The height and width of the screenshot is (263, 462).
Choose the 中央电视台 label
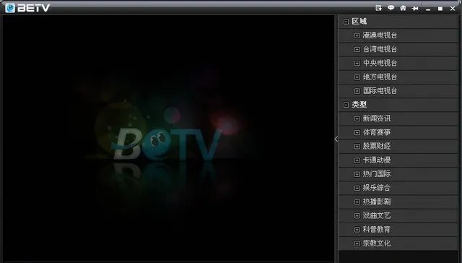(x=380, y=63)
